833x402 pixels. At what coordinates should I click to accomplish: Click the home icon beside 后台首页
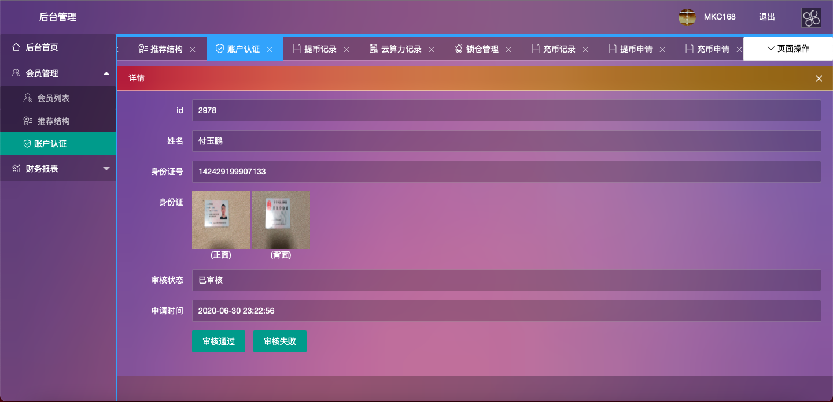click(14, 47)
